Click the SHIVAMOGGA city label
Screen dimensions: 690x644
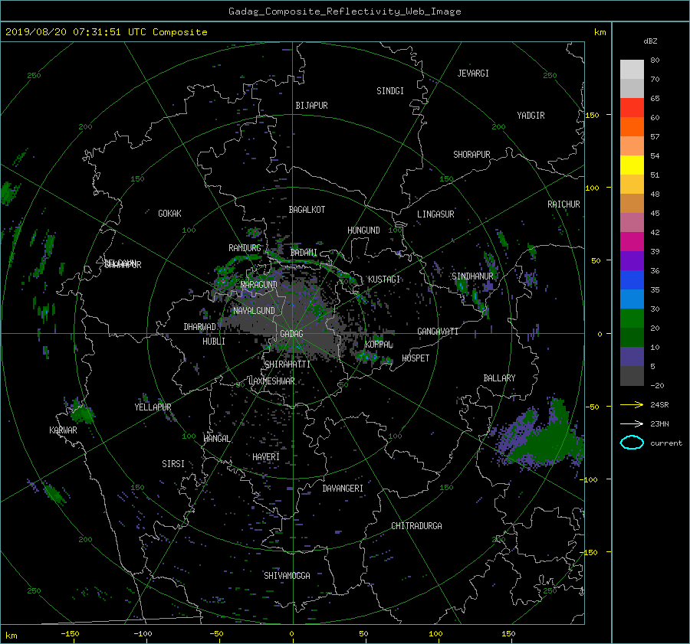pyautogui.click(x=287, y=576)
